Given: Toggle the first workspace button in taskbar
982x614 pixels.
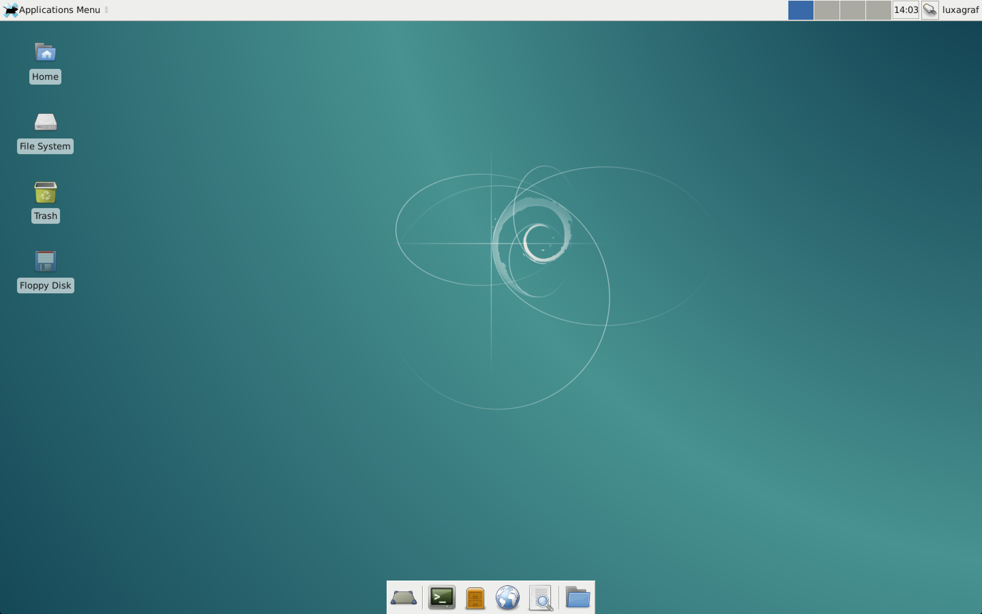Looking at the screenshot, I should [x=802, y=10].
